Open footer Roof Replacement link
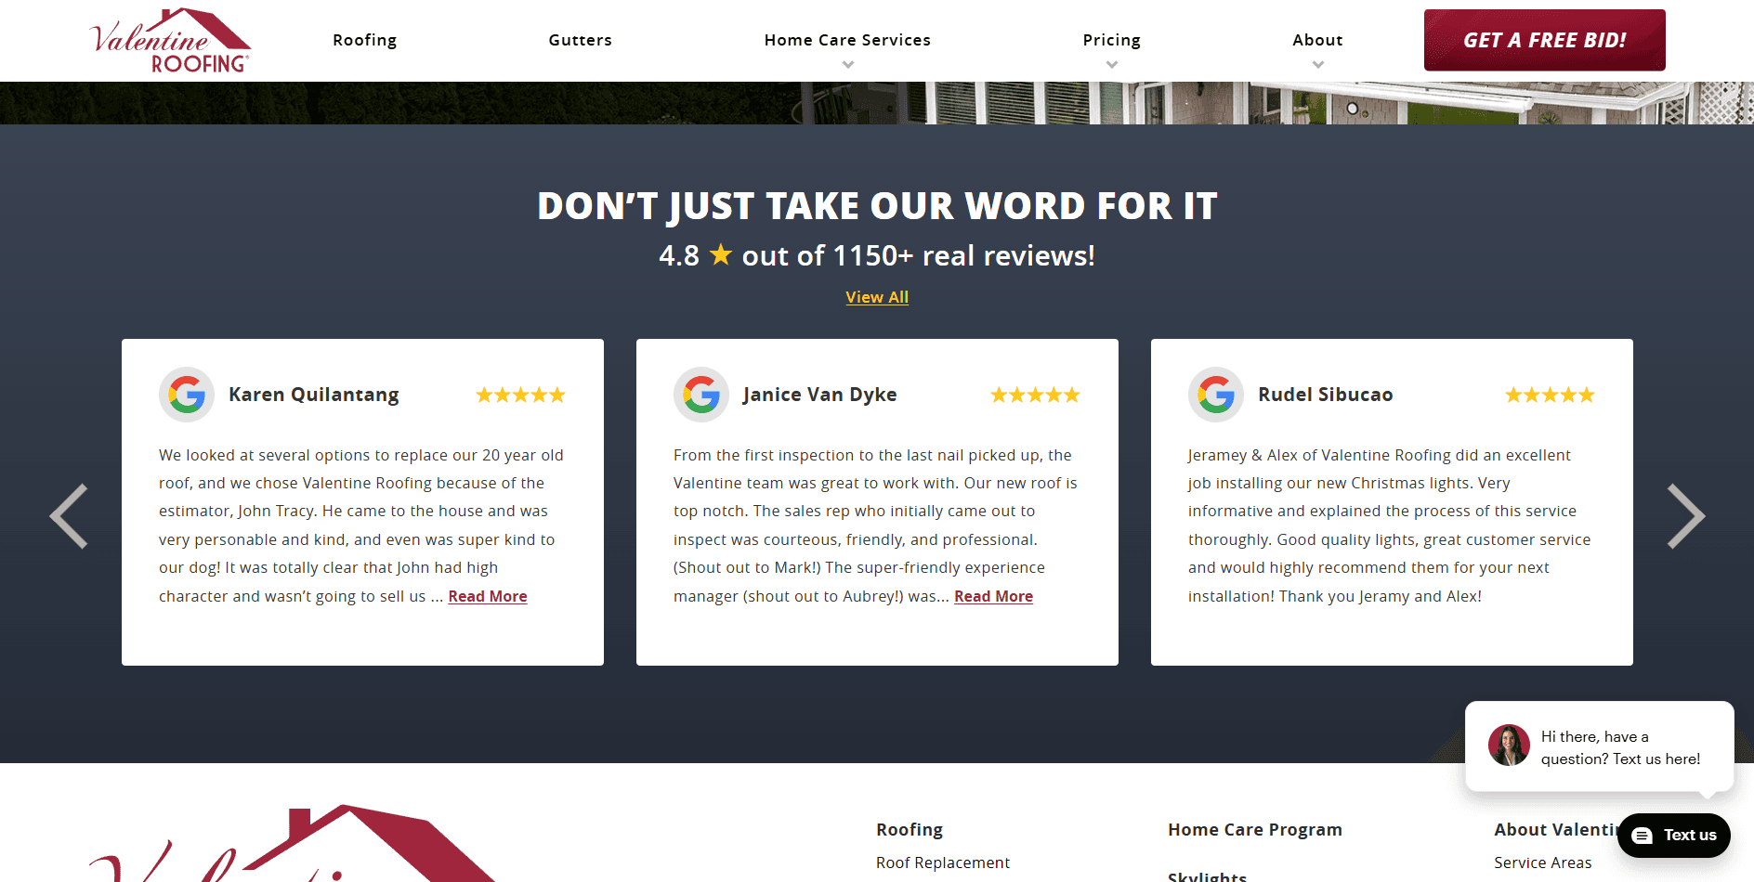The height and width of the screenshot is (882, 1754). pos(943,863)
